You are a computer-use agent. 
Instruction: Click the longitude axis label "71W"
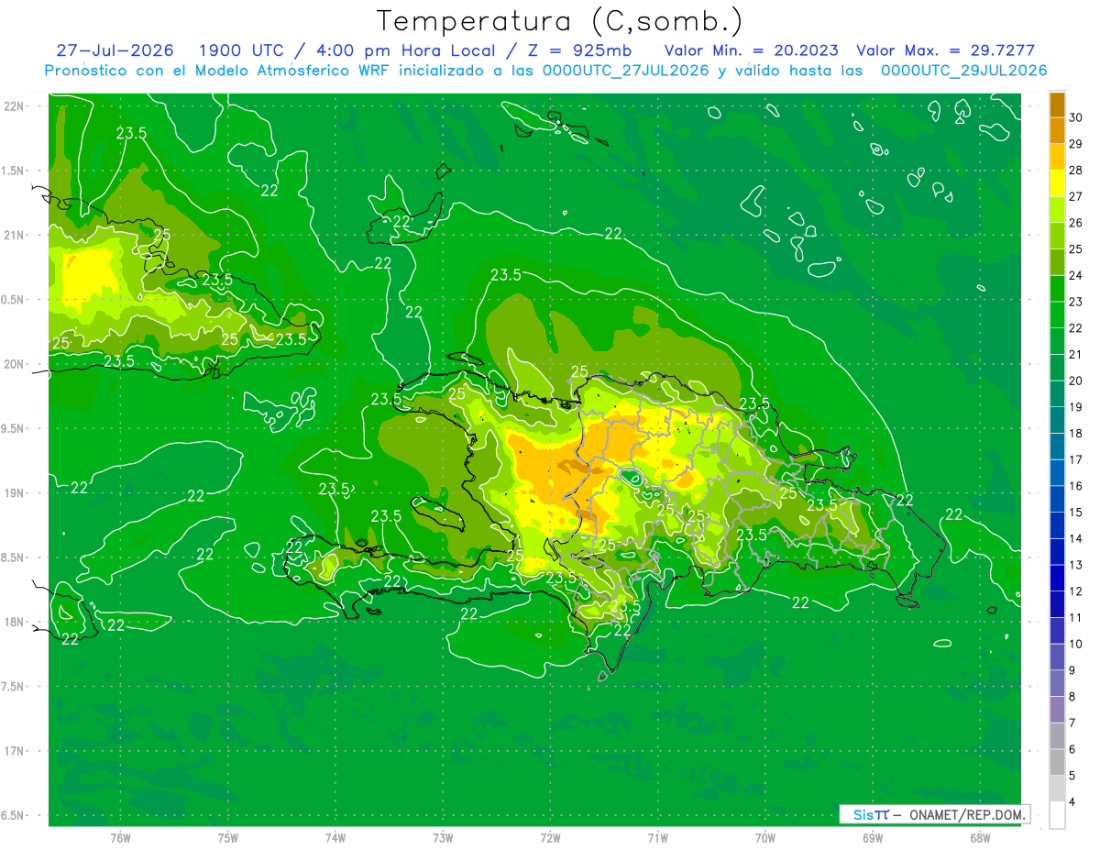[657, 838]
